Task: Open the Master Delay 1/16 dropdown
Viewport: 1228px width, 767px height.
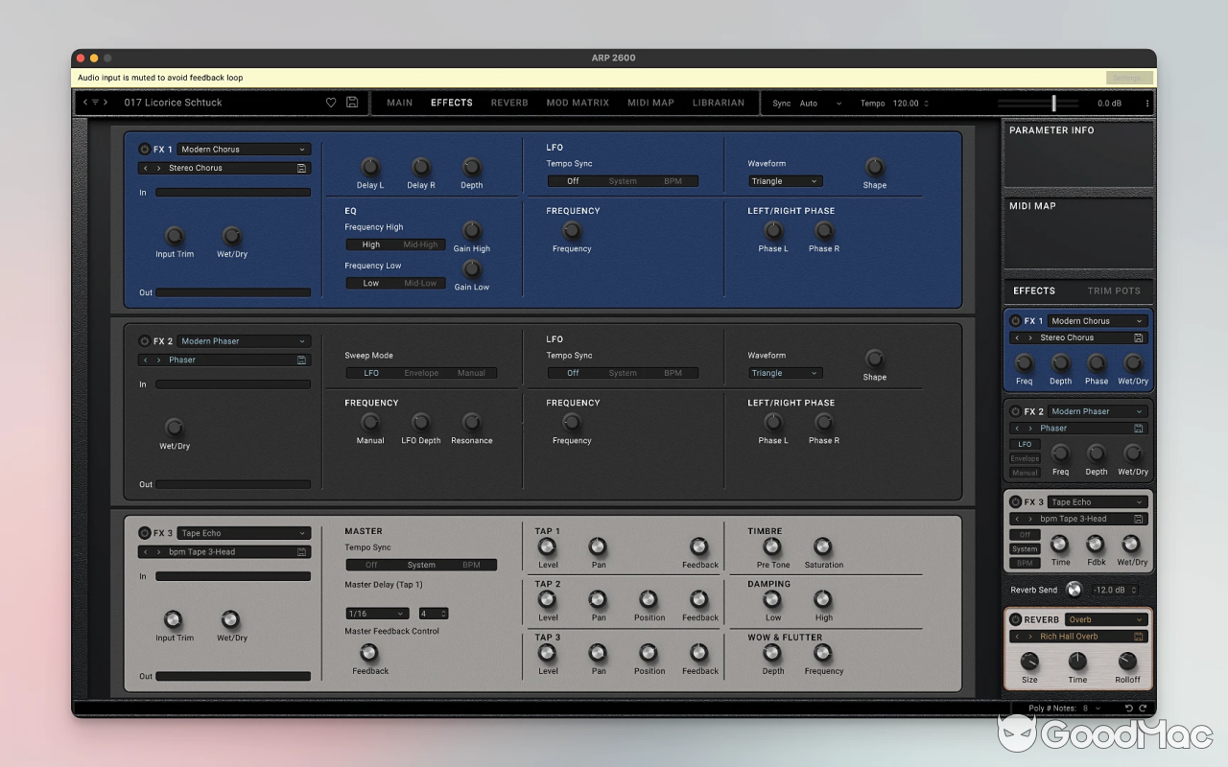Action: 376,613
